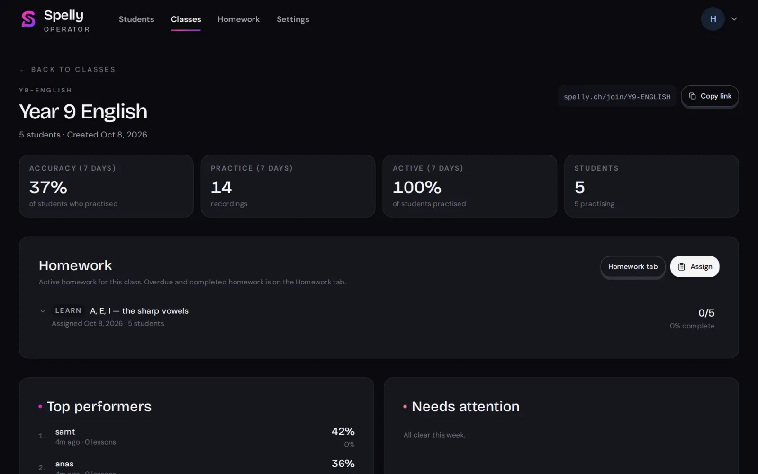The image size is (758, 474).
Task: Open the Students count card
Action: coord(651,186)
